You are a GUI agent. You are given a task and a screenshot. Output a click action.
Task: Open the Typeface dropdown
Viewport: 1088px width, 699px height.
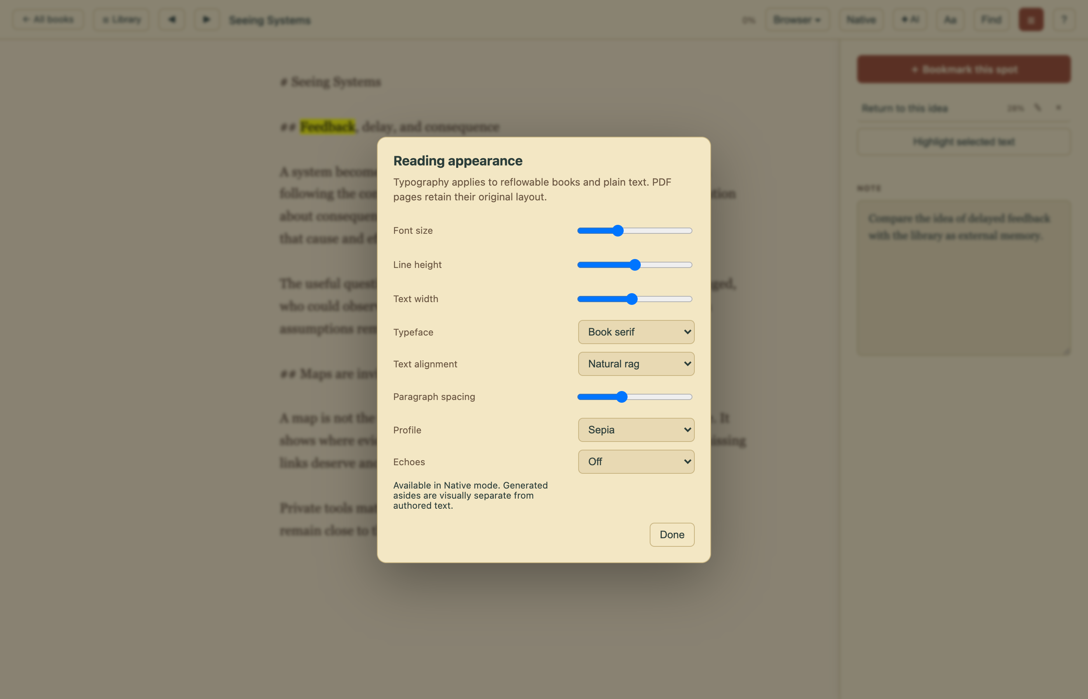tap(636, 332)
